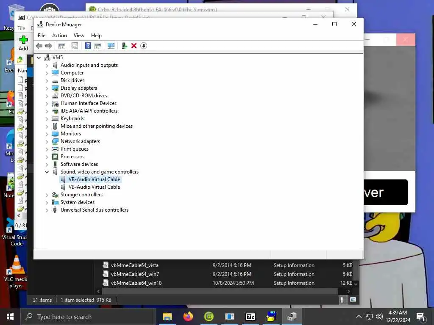434x325 pixels.
Task: Click the up-folder icon in 7-Zip window
Action: click(20, 59)
